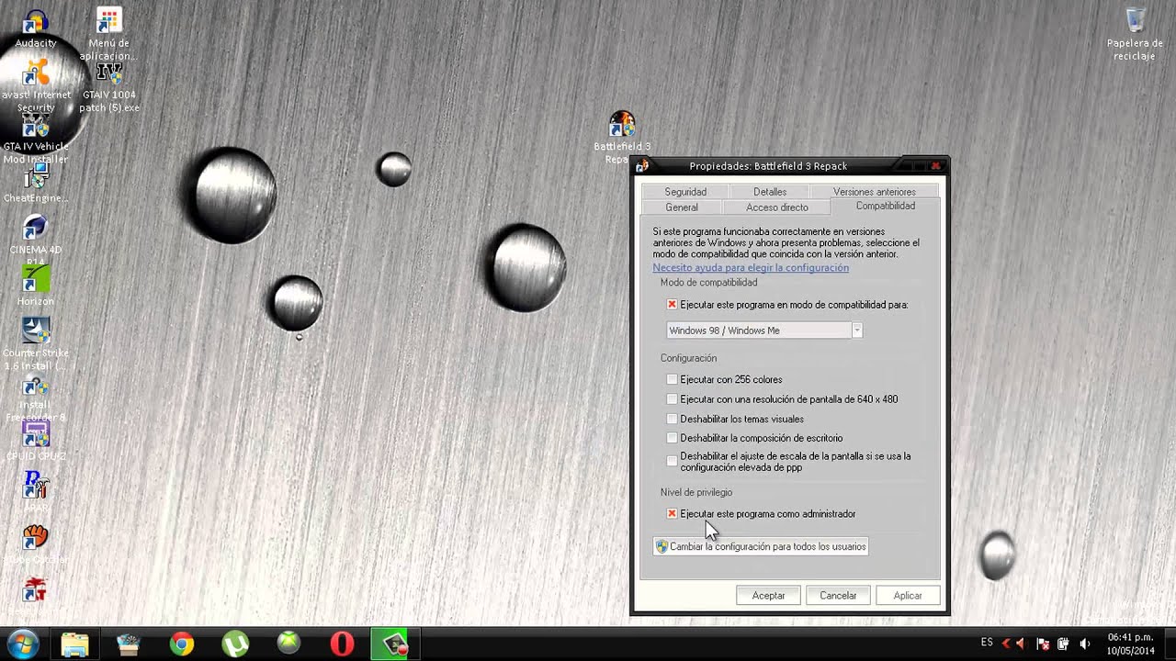Click the Action Center flag tray icon
Viewport: 1176px width, 661px height.
coord(1043,644)
